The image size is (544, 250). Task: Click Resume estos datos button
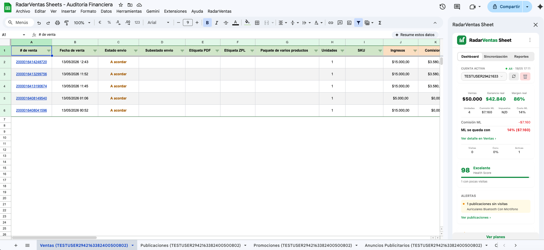[415, 35]
